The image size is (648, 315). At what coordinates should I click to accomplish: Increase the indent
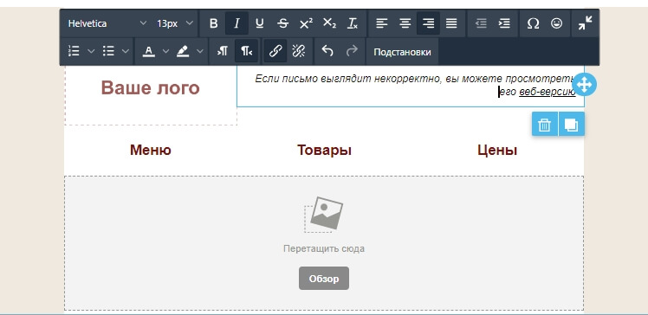coord(504,23)
